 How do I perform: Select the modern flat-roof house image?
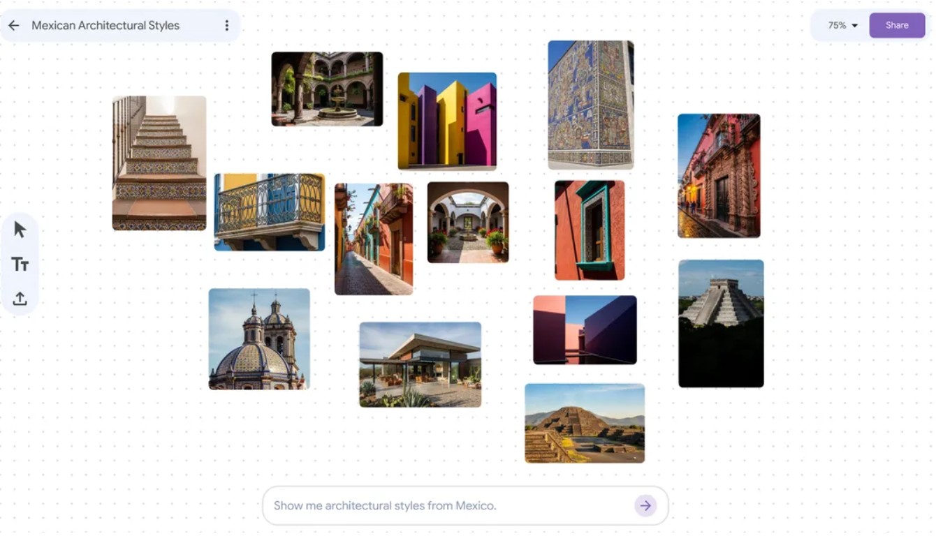point(421,364)
